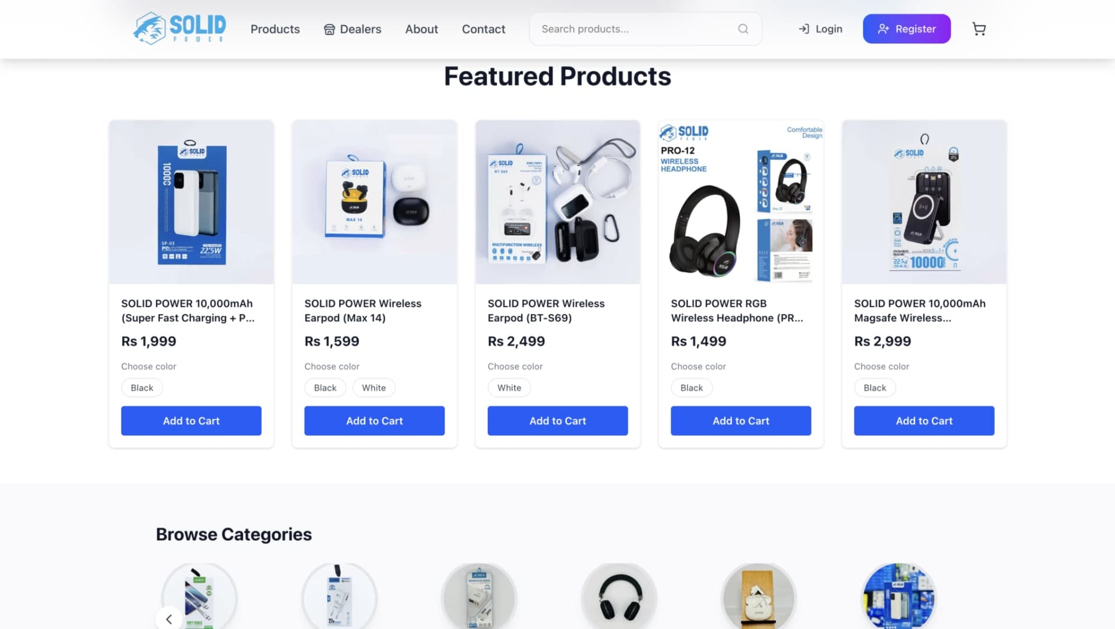Open the shopping cart icon
Viewport: 1115px width, 629px height.
[x=979, y=29]
